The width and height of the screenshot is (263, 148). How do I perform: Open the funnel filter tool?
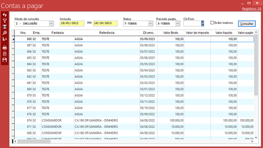tap(5, 21)
